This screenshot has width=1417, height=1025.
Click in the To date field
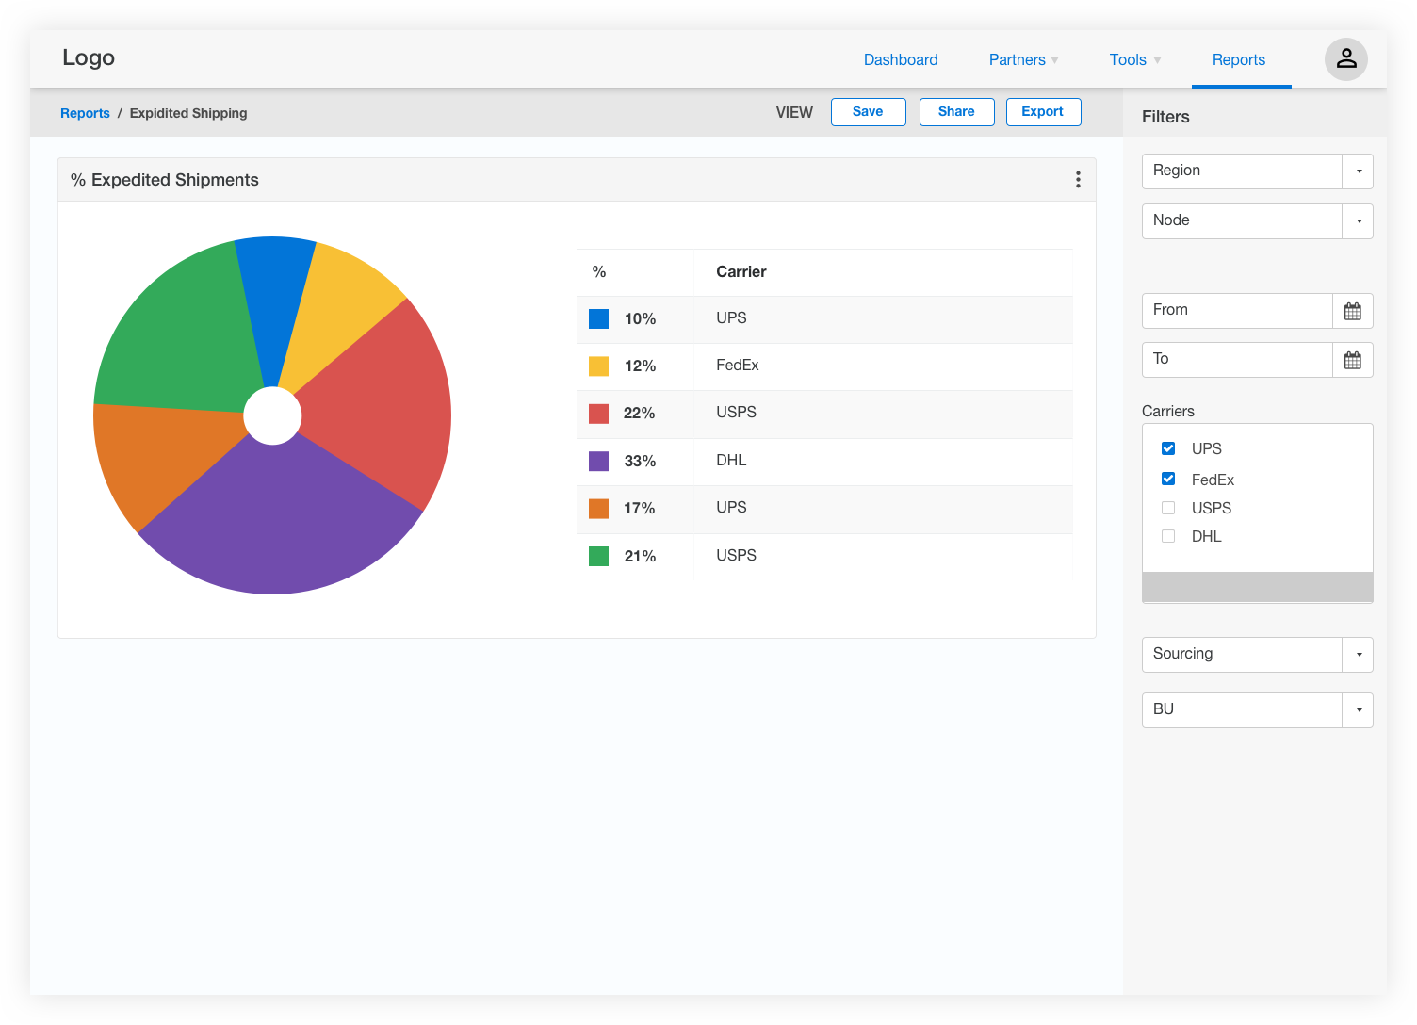click(1237, 360)
